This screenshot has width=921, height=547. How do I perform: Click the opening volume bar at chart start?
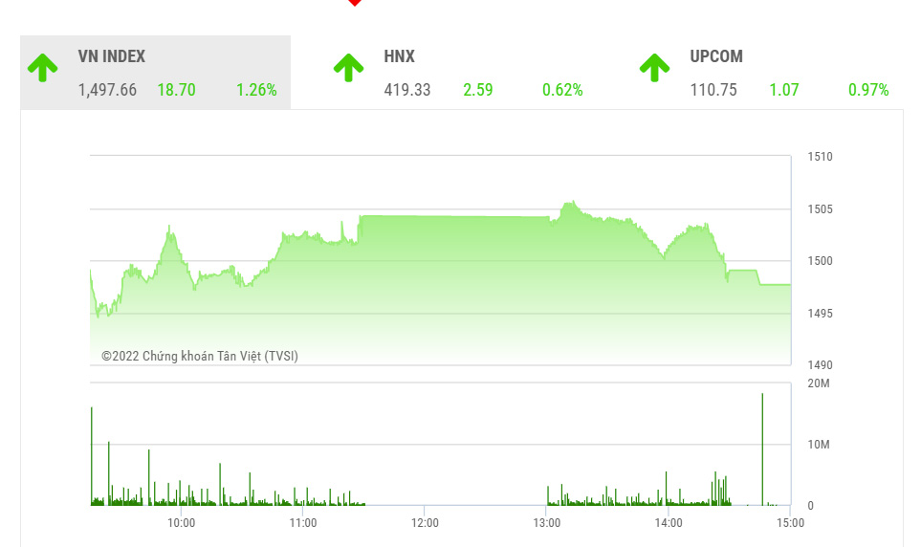92,456
